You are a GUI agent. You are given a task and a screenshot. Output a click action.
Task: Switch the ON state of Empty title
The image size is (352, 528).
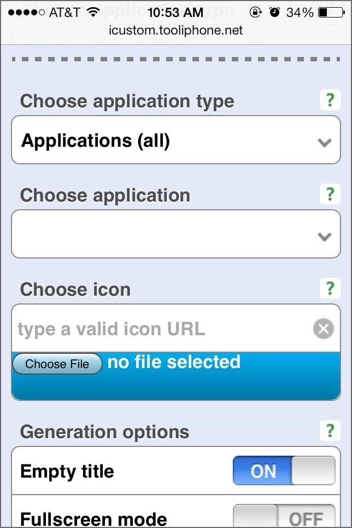point(283,470)
